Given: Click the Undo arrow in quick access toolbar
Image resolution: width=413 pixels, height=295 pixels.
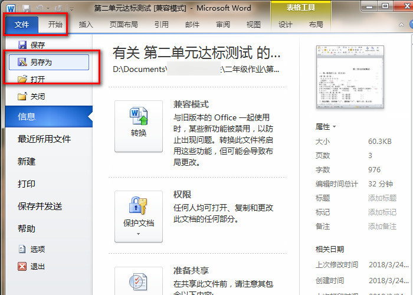Looking at the screenshot, I should click(41, 9).
